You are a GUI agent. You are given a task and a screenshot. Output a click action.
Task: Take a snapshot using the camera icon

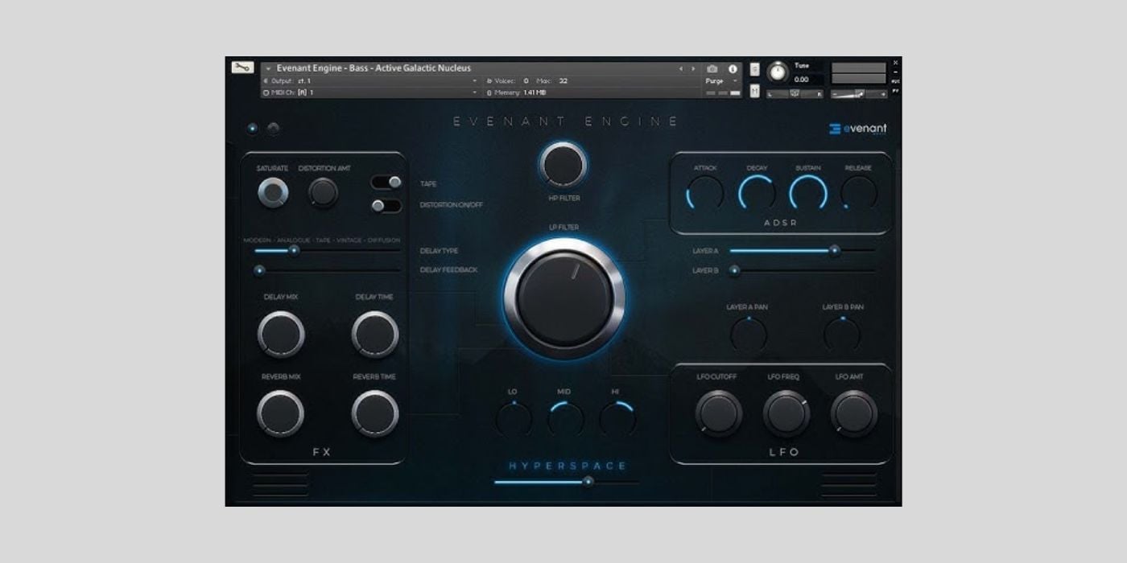click(713, 69)
